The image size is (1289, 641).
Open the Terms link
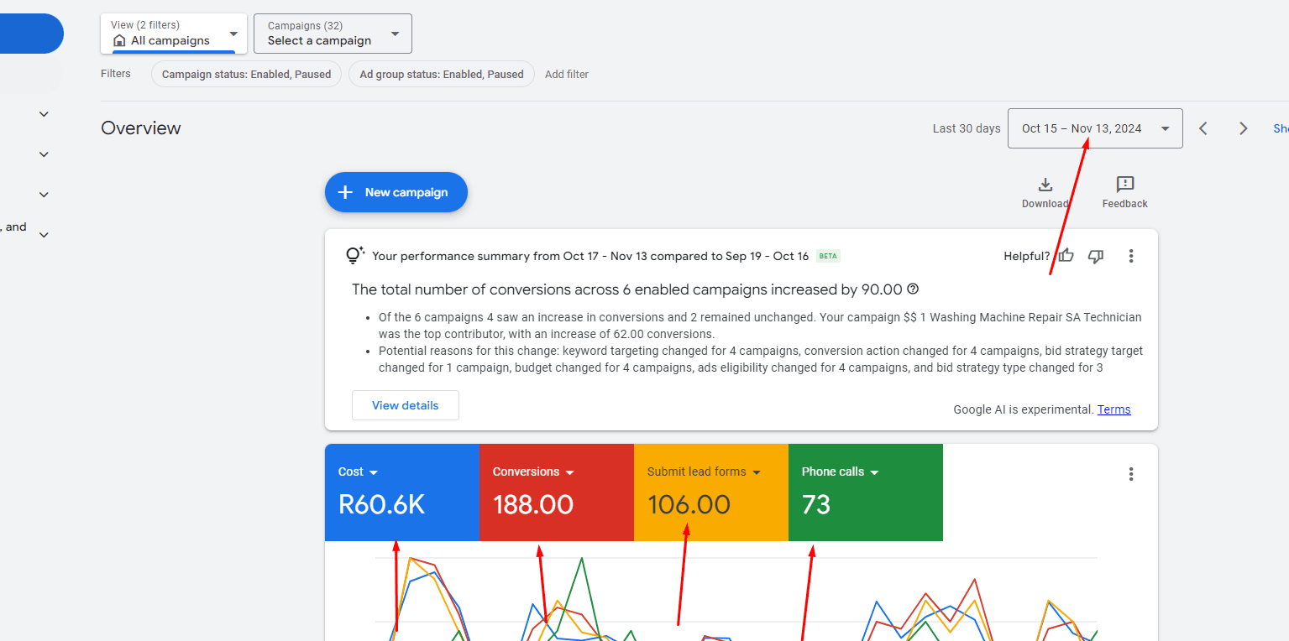coord(1113,409)
